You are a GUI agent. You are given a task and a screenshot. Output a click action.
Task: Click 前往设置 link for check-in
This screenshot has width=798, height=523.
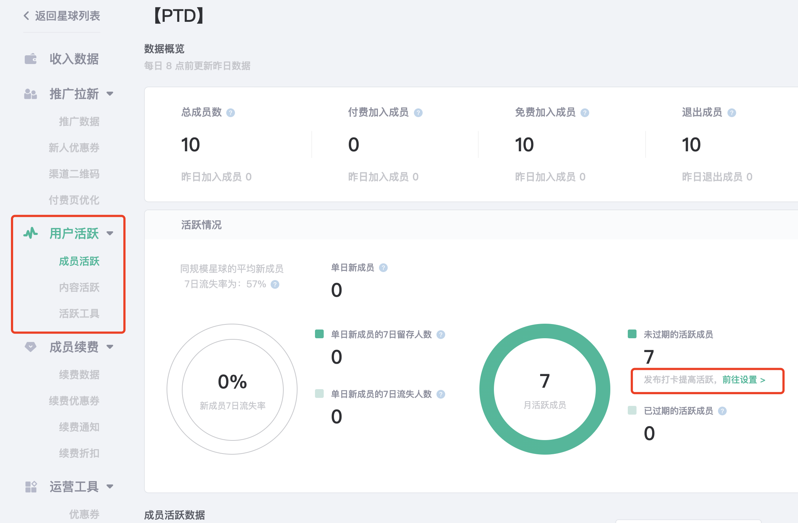point(743,380)
